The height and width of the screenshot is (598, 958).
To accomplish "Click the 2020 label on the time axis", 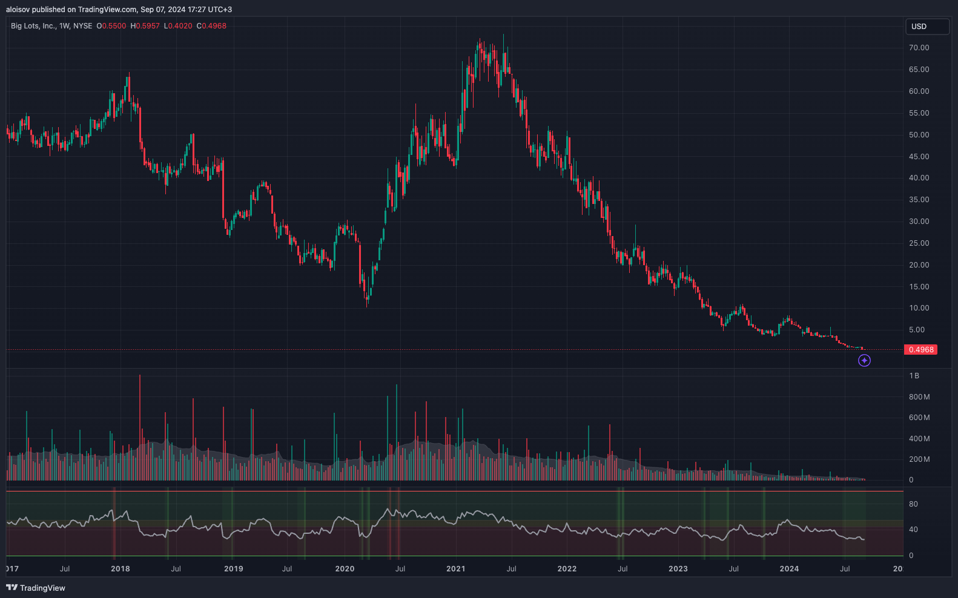I will [345, 569].
